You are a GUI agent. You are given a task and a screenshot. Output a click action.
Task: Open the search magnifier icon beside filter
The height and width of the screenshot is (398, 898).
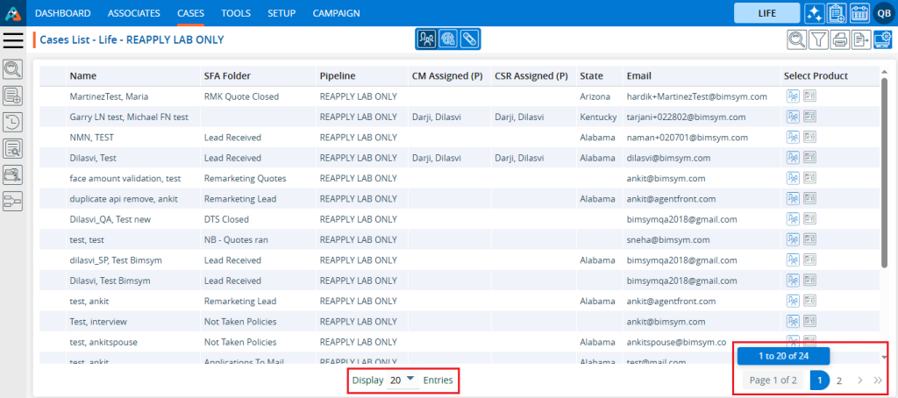click(x=796, y=39)
